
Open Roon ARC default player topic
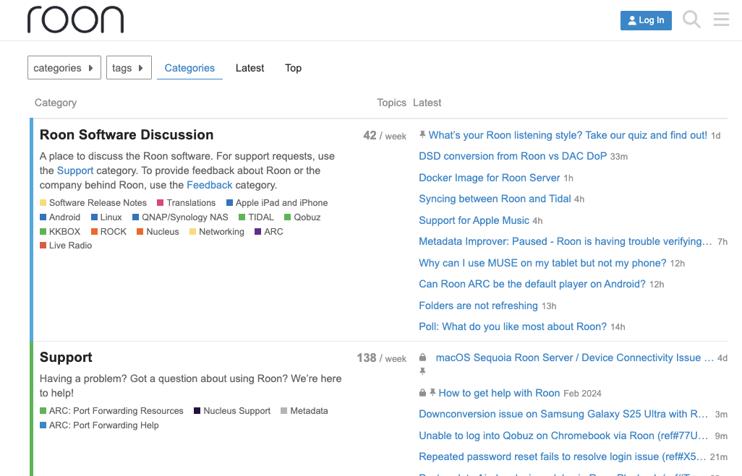[x=532, y=284]
